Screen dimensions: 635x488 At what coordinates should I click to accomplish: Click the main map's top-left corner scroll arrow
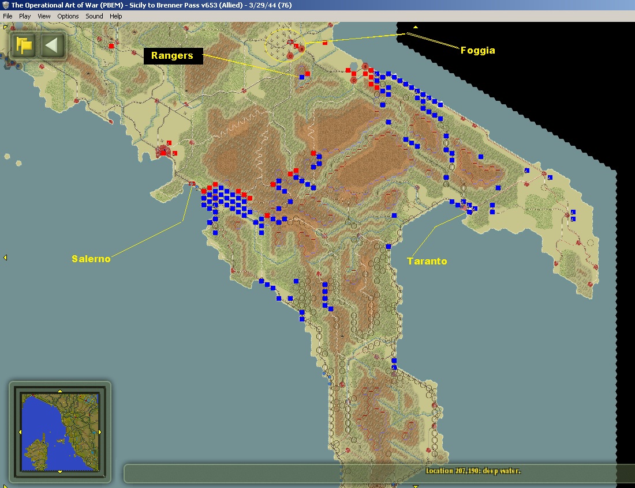pos(5,27)
